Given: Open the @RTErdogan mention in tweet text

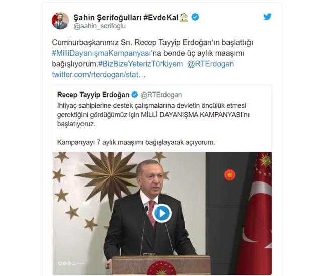Looking at the screenshot, I should (x=210, y=64).
